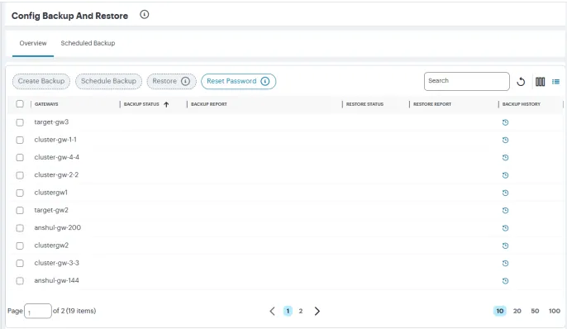Show 20 items per page

[517, 311]
